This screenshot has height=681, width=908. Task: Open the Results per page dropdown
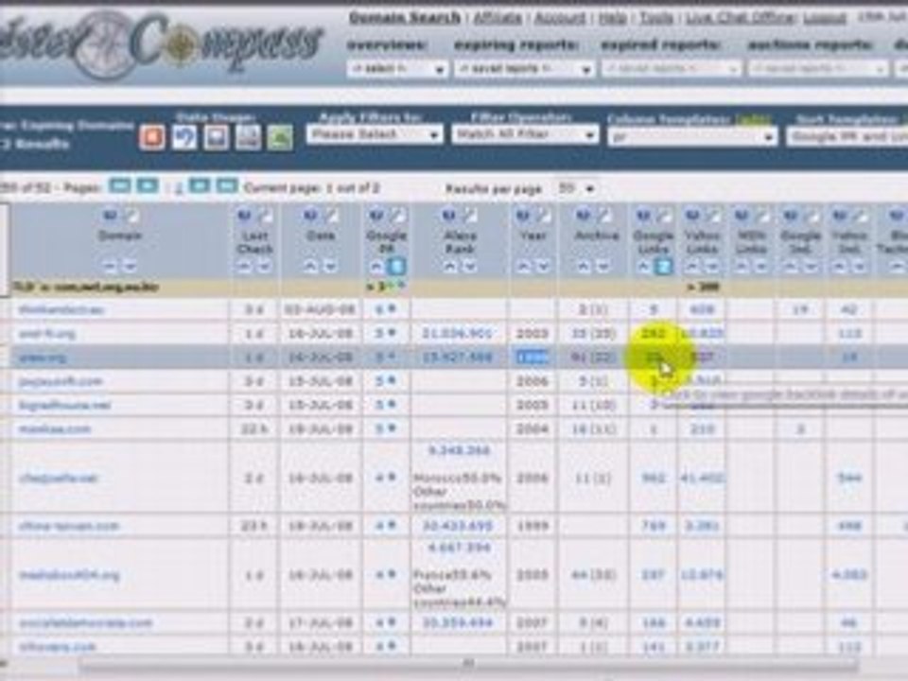(x=576, y=189)
